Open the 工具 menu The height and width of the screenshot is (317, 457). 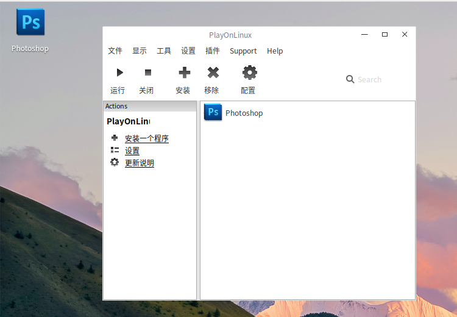[x=164, y=51]
